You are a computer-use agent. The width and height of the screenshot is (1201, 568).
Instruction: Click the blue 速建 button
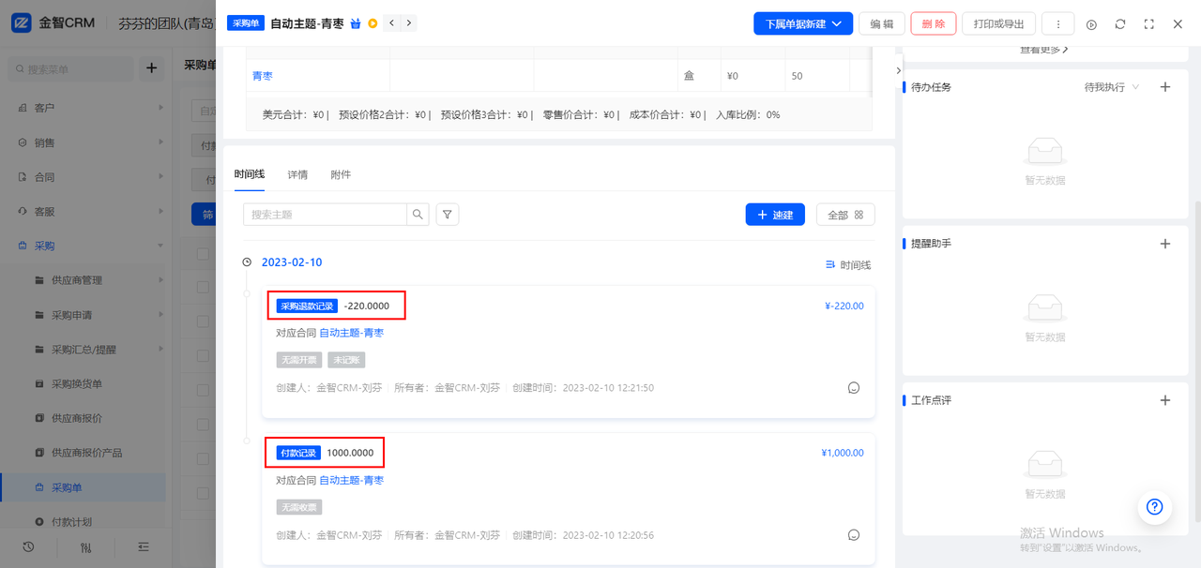click(775, 215)
